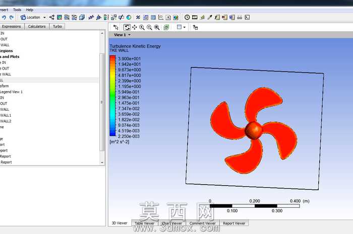This screenshot has width=353, height=234.
Task: Activate the Pan view tool
Action: coord(135,27)
